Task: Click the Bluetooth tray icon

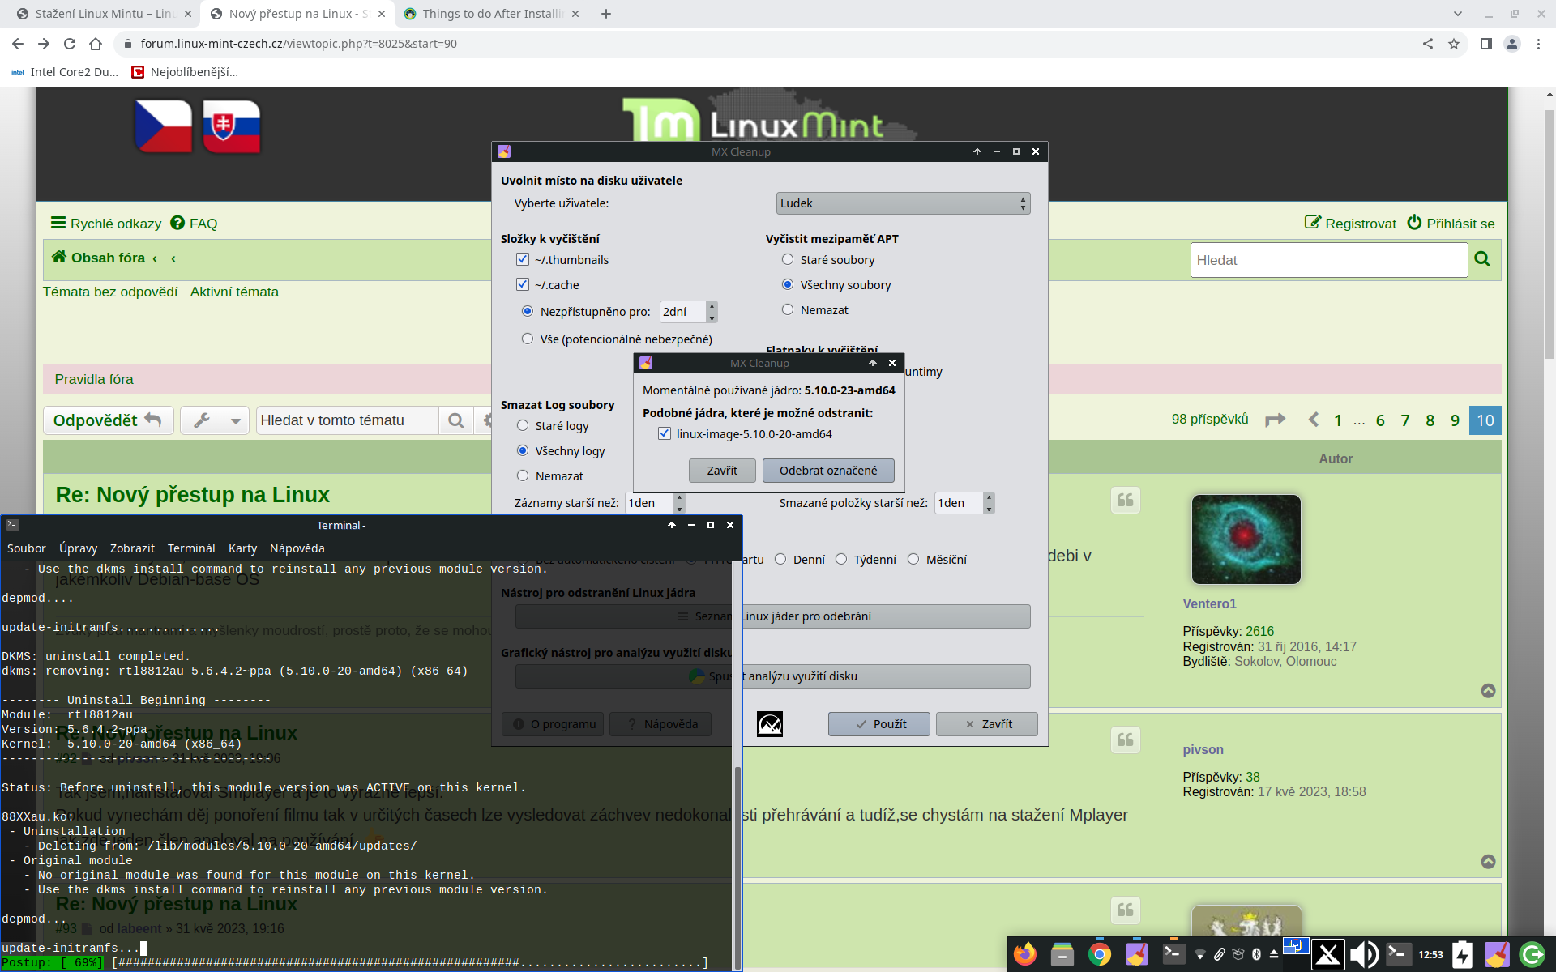Action: point(1256,954)
